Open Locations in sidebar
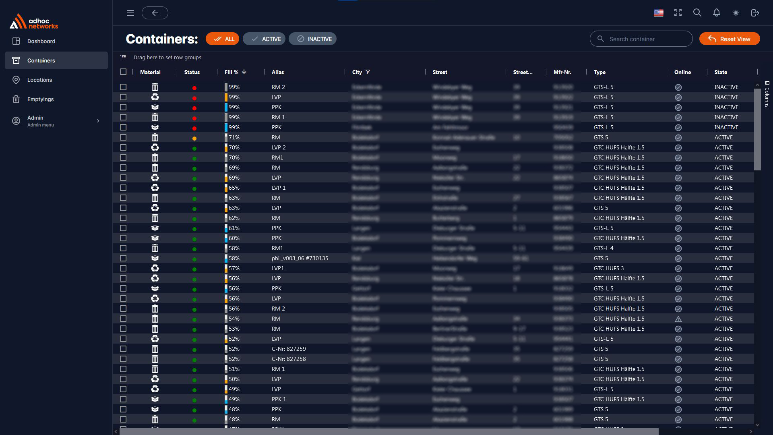773x435 pixels. click(56, 80)
